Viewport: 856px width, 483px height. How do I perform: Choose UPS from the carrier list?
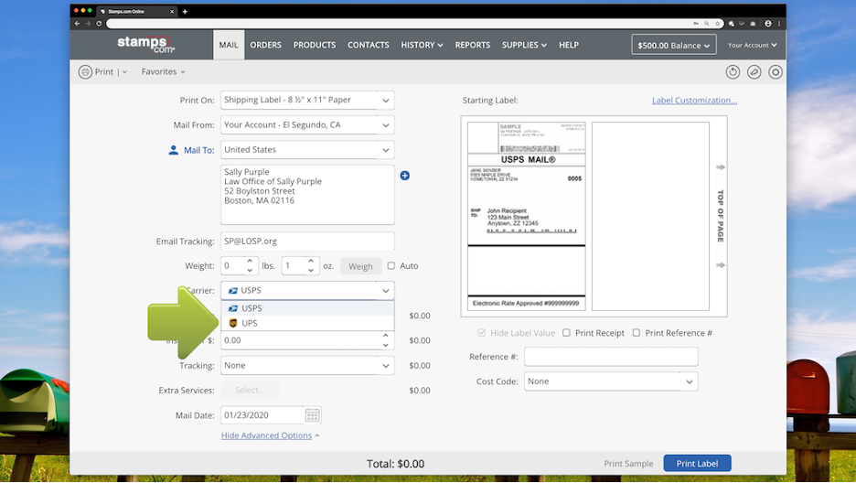point(250,323)
